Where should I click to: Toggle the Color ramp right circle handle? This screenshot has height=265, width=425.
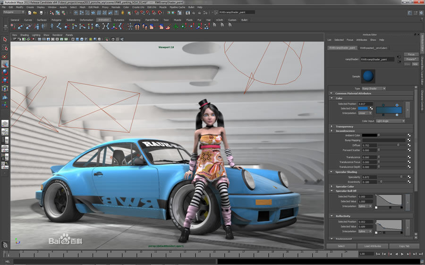[x=397, y=105]
